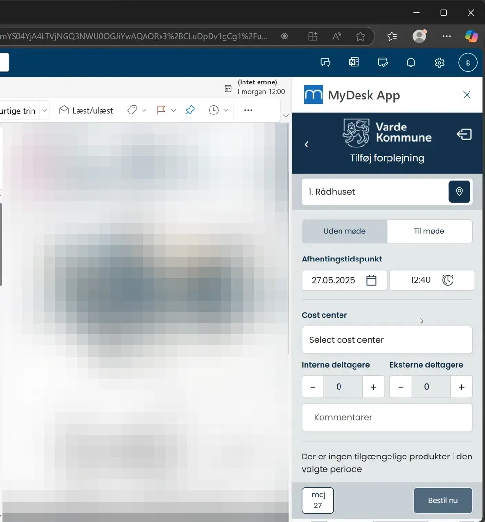This screenshot has height=522, width=485.
Task: Click the browser address bar URL
Action: pos(134,36)
